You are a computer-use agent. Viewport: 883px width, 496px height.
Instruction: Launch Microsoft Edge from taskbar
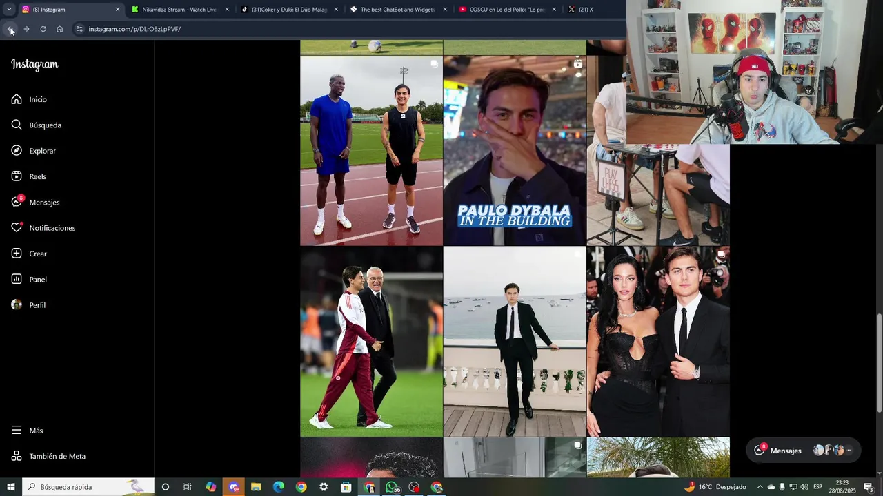coord(278,487)
